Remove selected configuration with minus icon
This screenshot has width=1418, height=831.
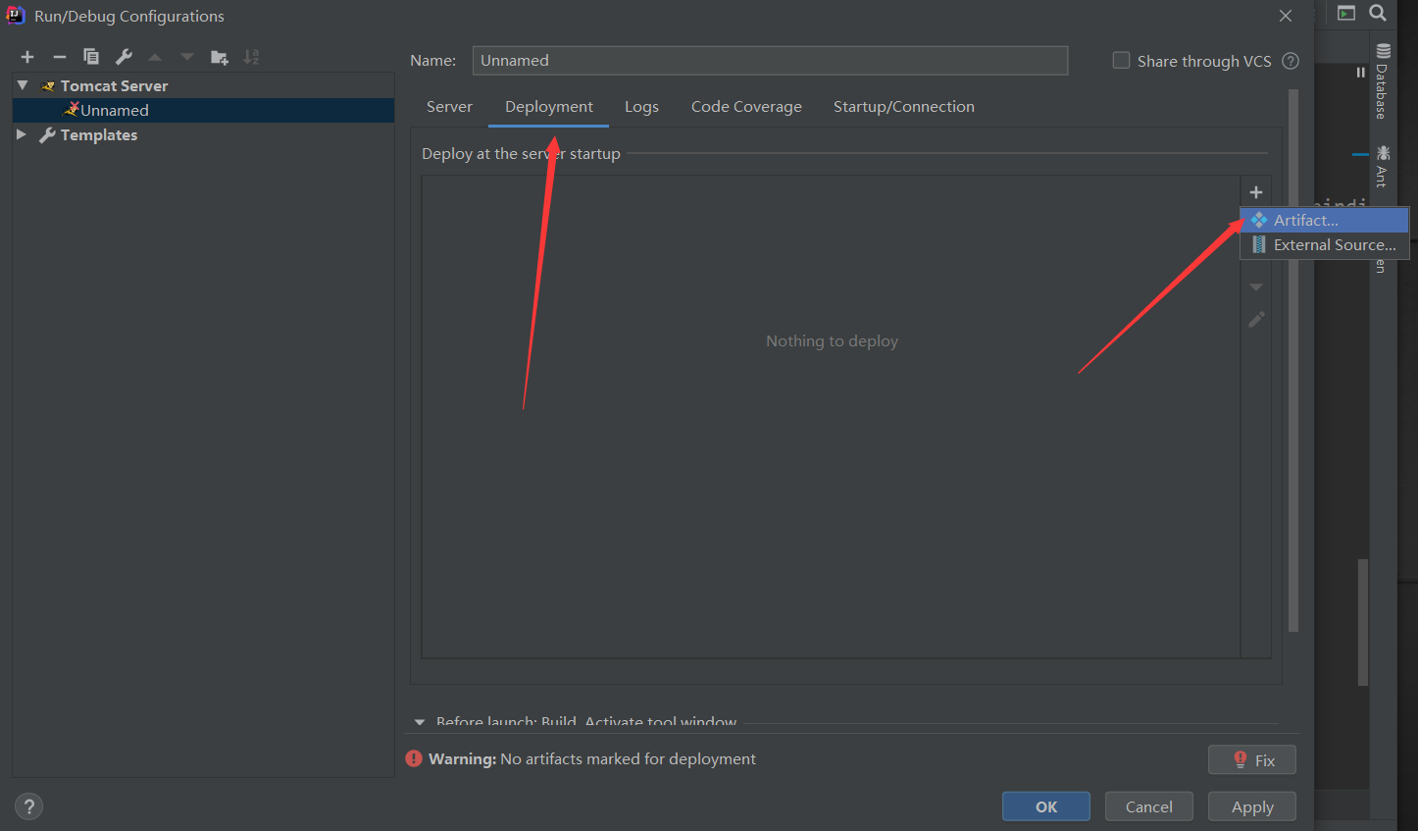[59, 57]
